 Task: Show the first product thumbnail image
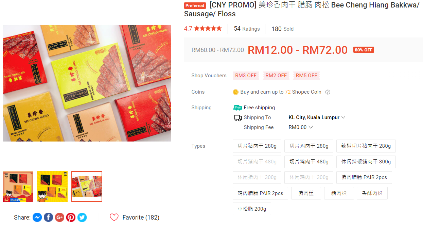pyautogui.click(x=18, y=187)
